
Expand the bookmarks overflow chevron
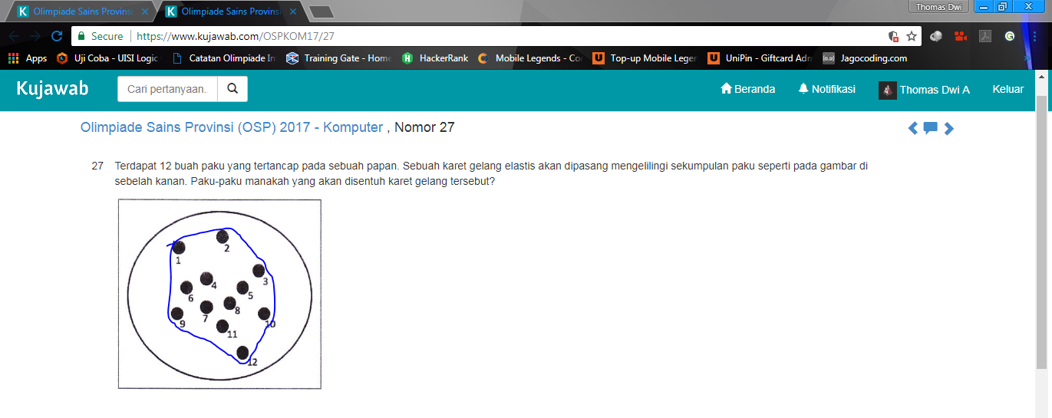[1027, 58]
